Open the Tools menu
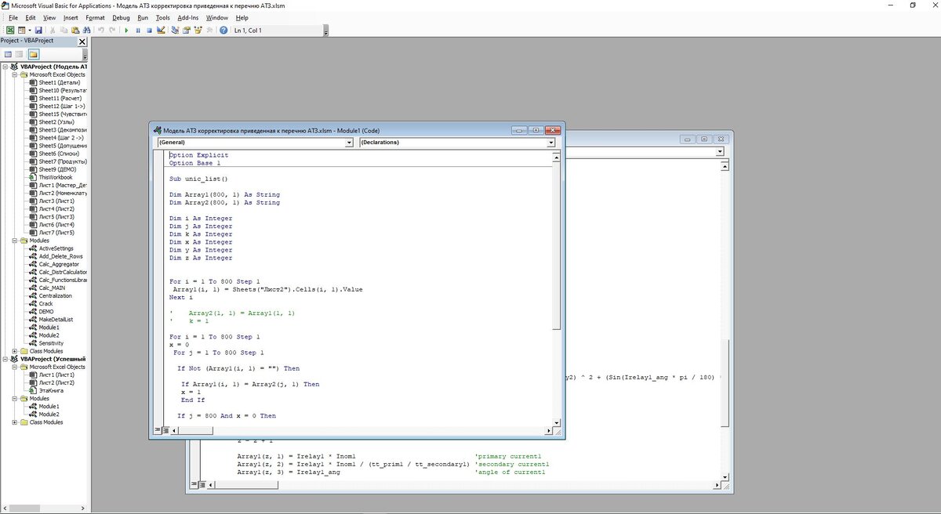Image resolution: width=941 pixels, height=514 pixels. point(162,17)
